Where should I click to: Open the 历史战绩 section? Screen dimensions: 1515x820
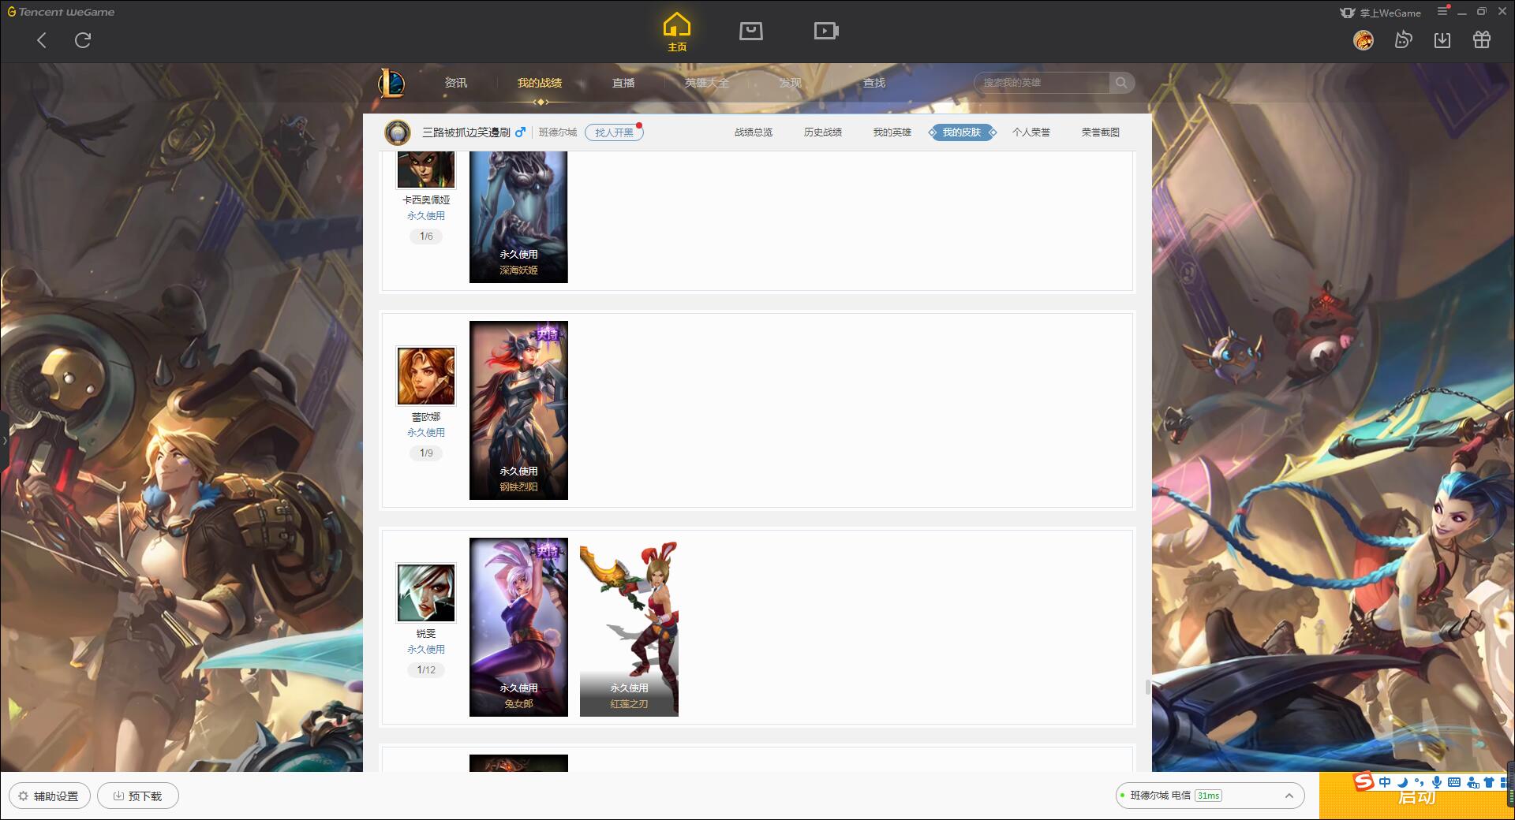point(823,132)
